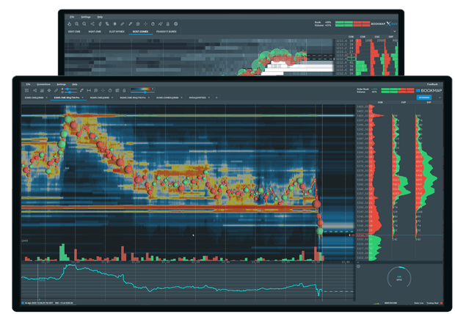Click the zoom-out magnifier in the back window

[84, 24]
